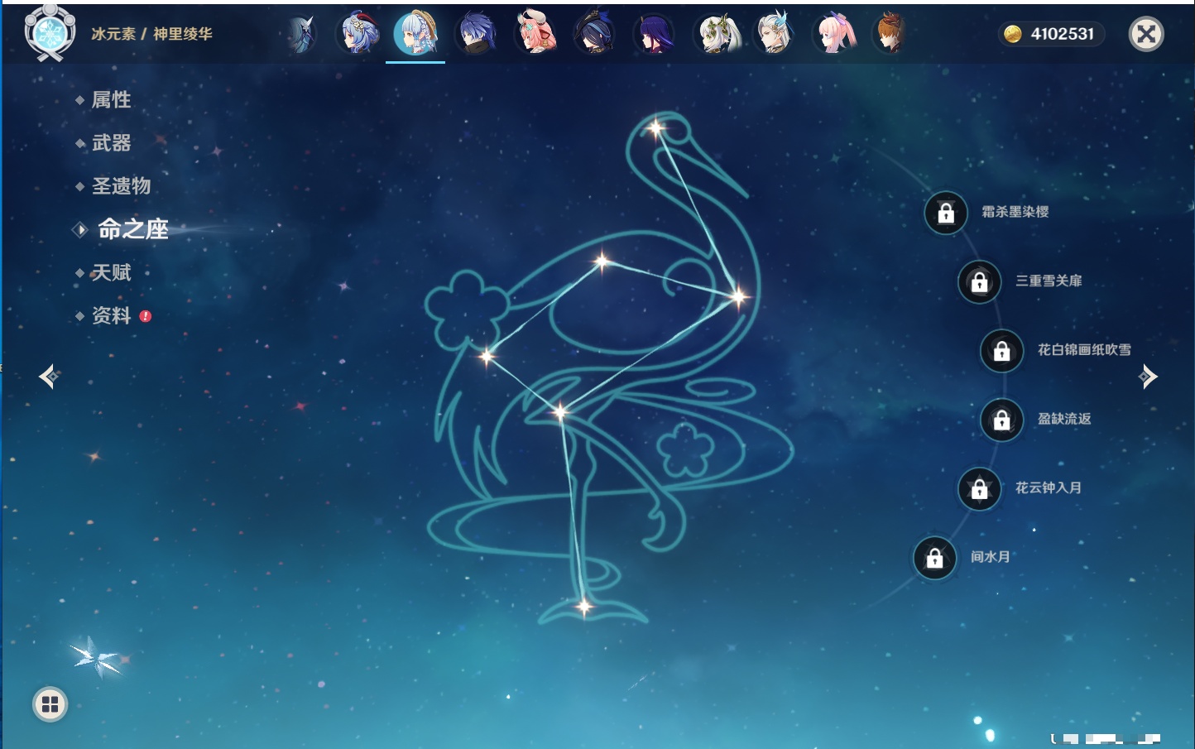Viewport: 1195px width, 749px height.
Task: View locked constellation 霜杀墨染樱
Action: pos(946,213)
